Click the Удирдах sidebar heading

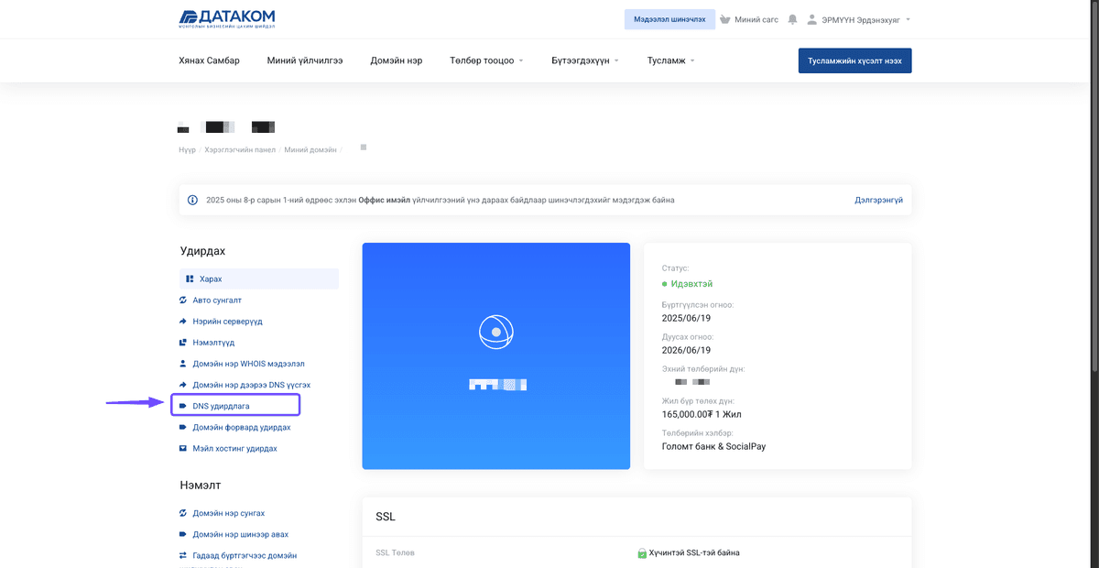[x=202, y=251]
